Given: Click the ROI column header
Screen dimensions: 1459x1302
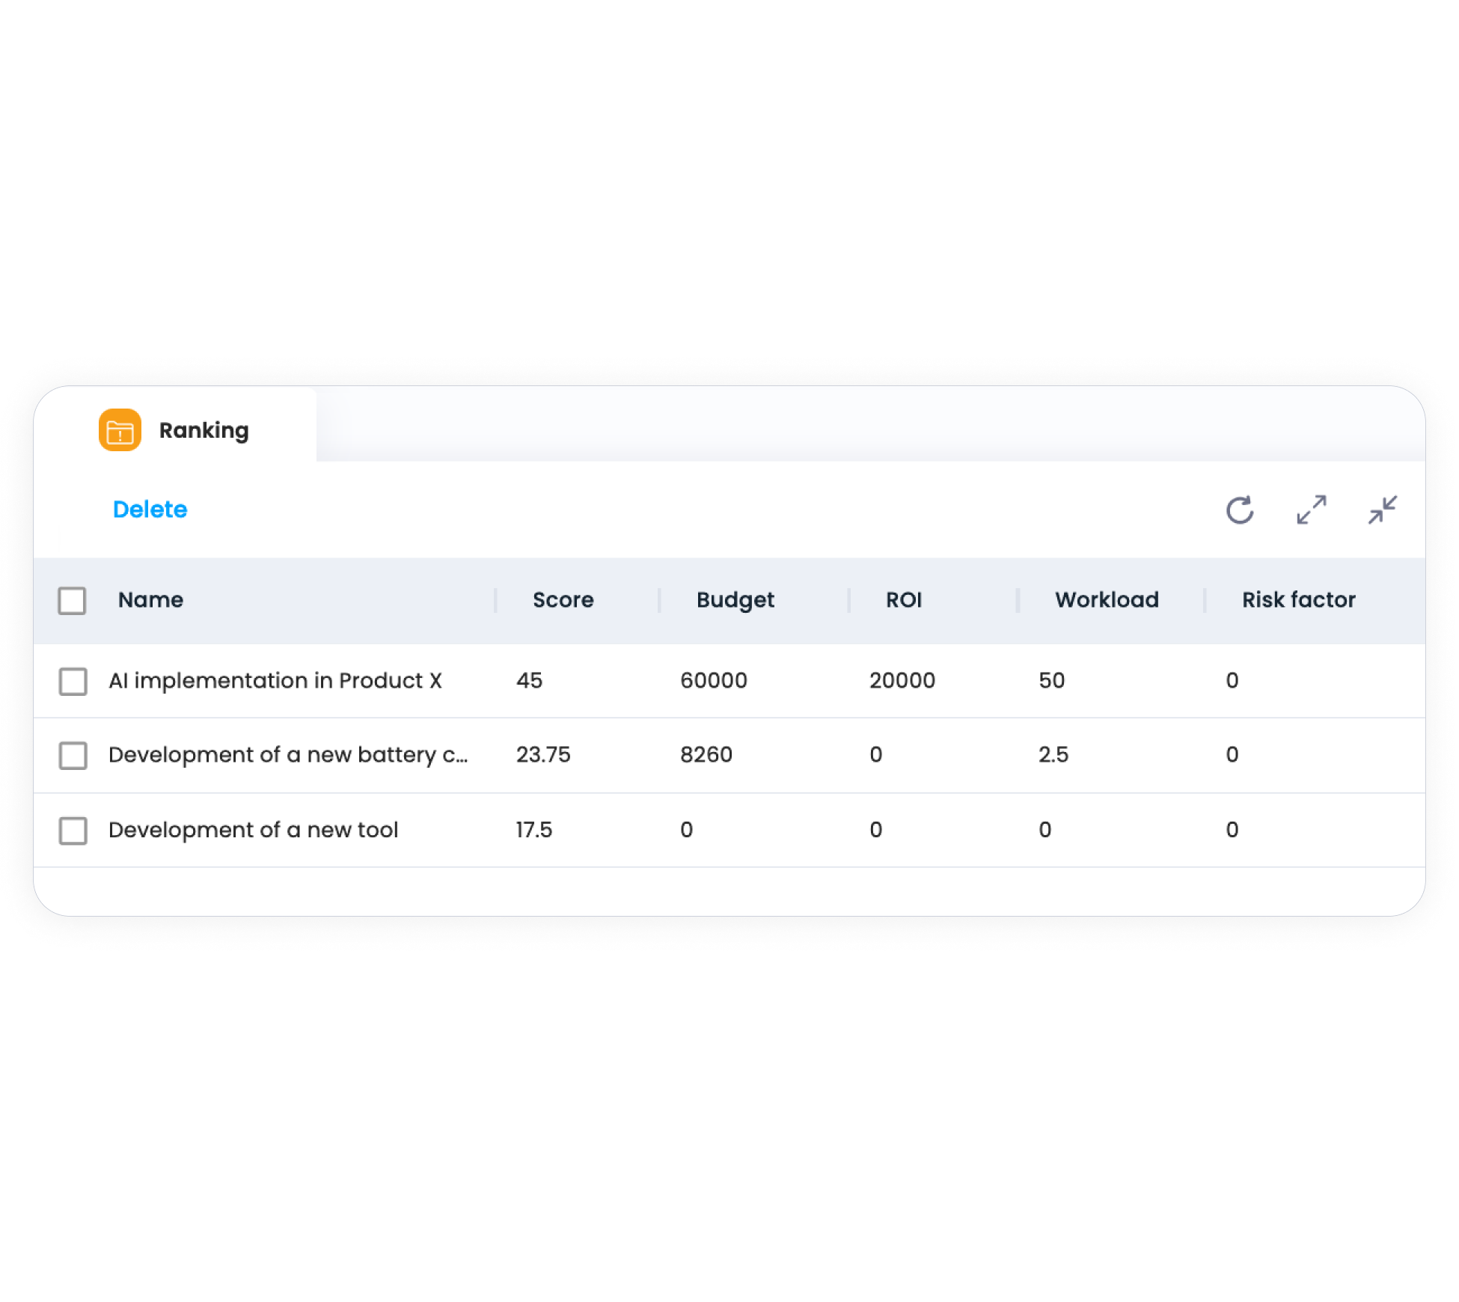Looking at the screenshot, I should pyautogui.click(x=903, y=600).
